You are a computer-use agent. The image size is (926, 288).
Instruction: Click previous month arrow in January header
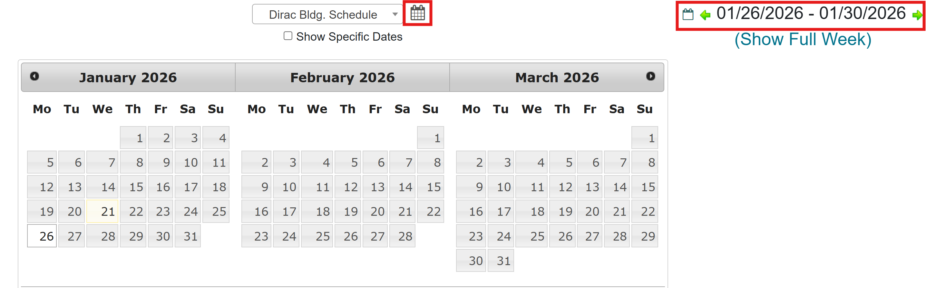(34, 76)
